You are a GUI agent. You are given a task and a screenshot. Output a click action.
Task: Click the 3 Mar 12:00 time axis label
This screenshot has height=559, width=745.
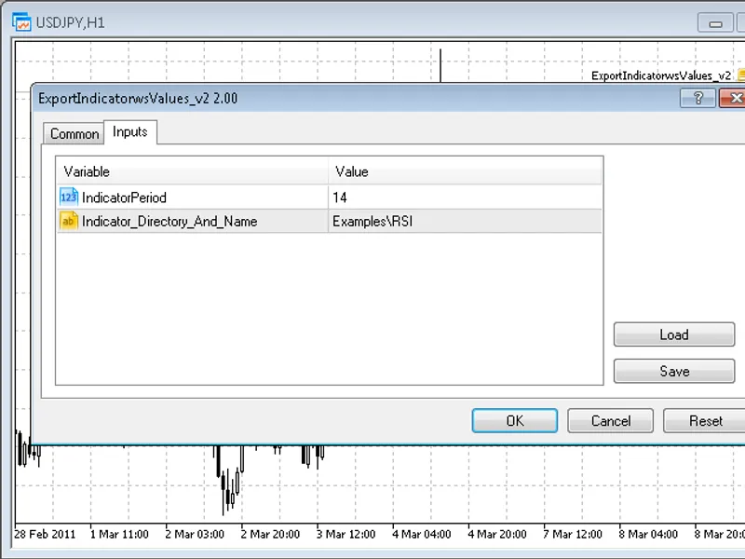pos(345,534)
